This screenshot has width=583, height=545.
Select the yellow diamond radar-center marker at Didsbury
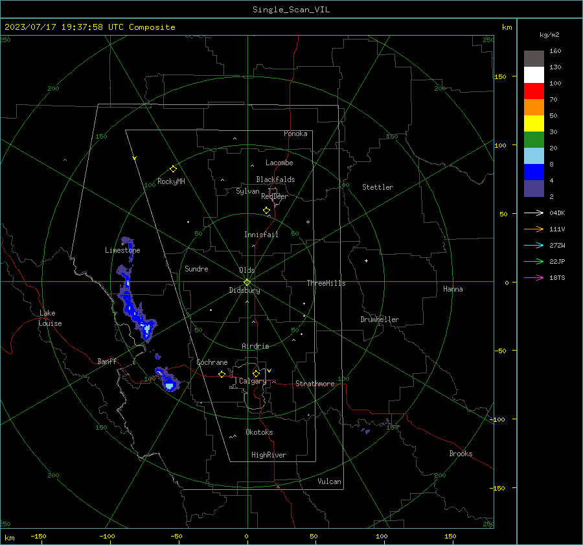point(247,283)
